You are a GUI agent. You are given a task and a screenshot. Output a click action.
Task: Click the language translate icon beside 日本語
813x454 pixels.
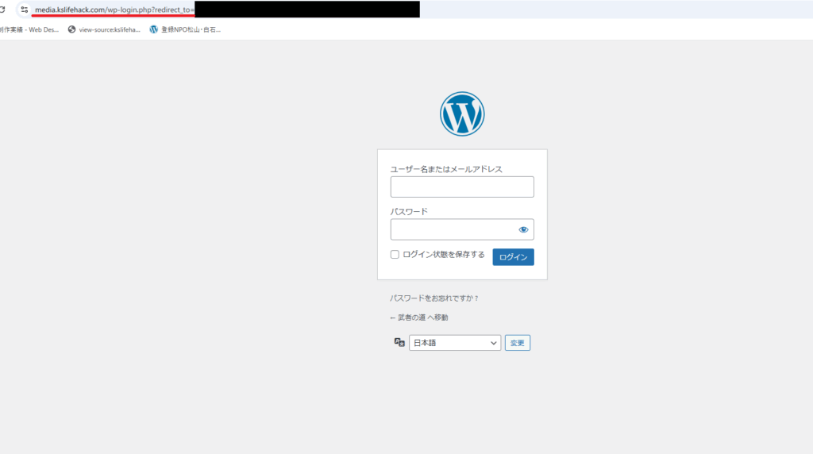point(399,343)
